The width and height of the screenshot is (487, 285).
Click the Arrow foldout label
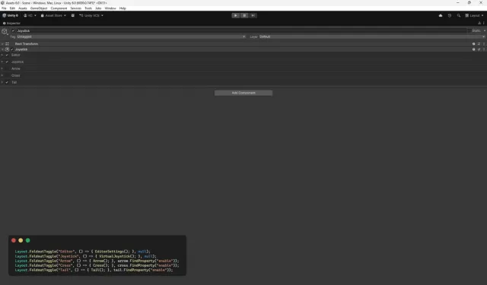(x=15, y=69)
